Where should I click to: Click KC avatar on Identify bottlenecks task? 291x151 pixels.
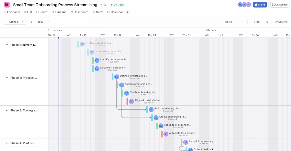pos(97,60)
